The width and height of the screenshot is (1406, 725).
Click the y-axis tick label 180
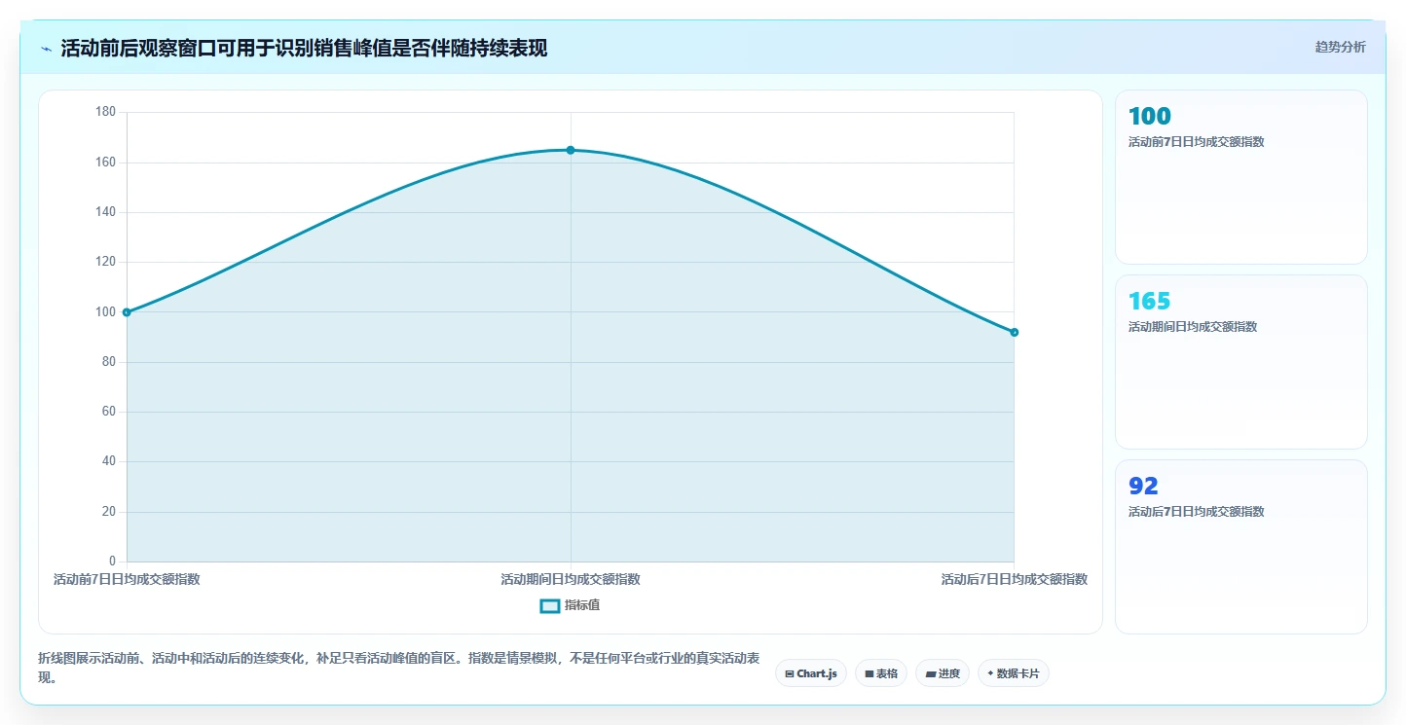(105, 112)
